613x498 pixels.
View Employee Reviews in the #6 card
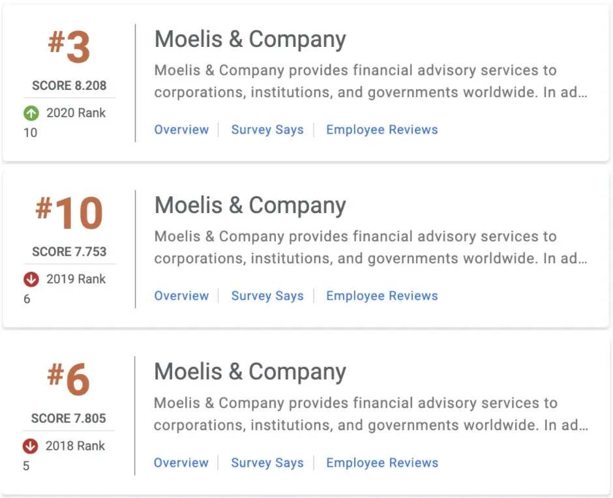381,463
